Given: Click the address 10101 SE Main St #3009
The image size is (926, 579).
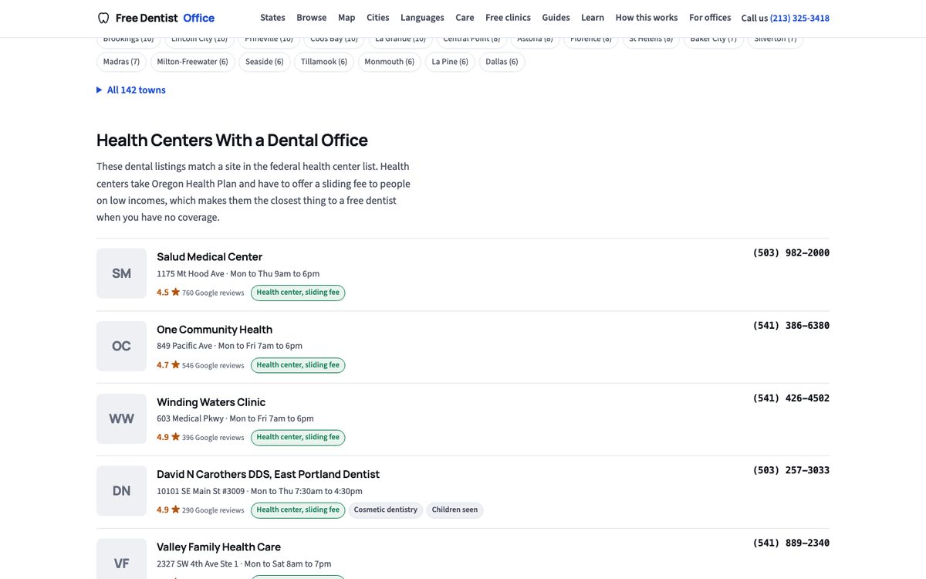Looking at the screenshot, I should tap(201, 492).
